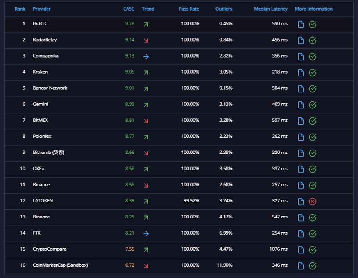Screen dimensions: 358x278
Task: Click the upward trend arrow for HitBTC
Action: click(146, 24)
